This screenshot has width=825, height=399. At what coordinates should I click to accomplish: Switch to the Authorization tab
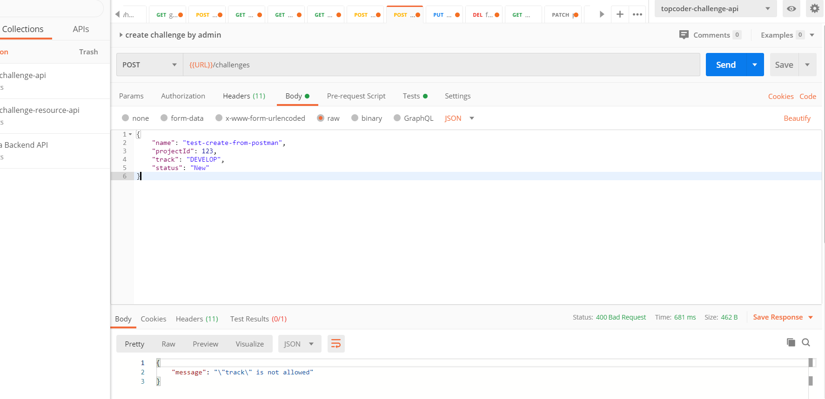(x=183, y=96)
